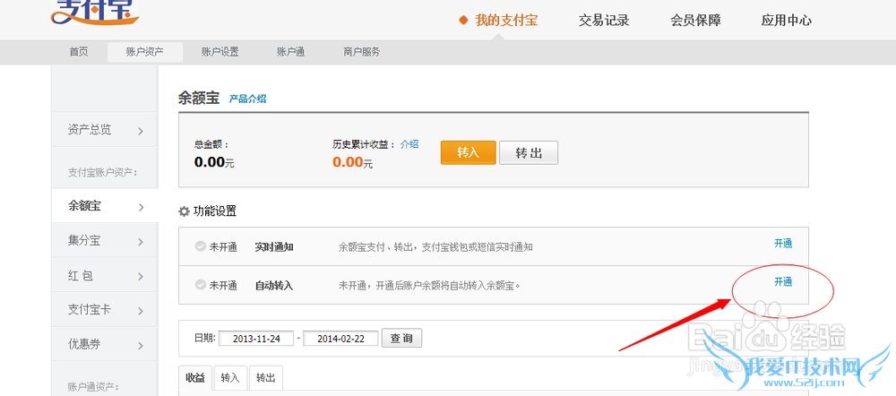
Task: Open 交易记录 in the top navigation
Action: click(x=603, y=21)
